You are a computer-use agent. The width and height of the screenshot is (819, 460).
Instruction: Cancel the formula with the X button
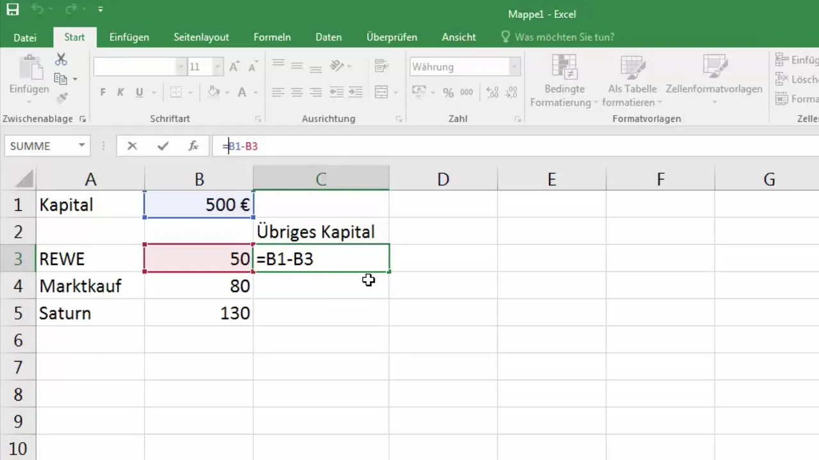point(132,146)
